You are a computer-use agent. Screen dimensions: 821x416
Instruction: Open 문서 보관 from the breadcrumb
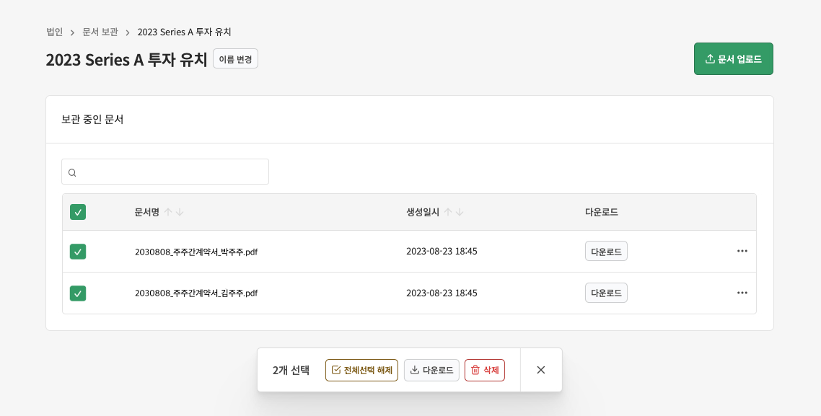coord(100,32)
